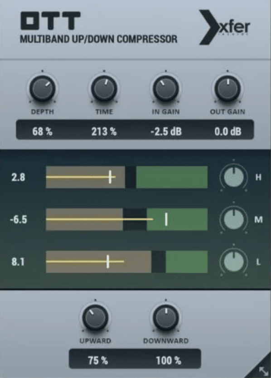Click the Upward compression knob
The image size is (271, 378).
coord(95,317)
